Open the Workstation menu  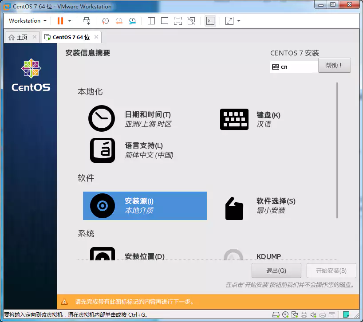coord(27,20)
